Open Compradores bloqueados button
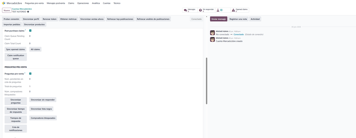Viewport: 356px width, 138px height. tap(43, 118)
